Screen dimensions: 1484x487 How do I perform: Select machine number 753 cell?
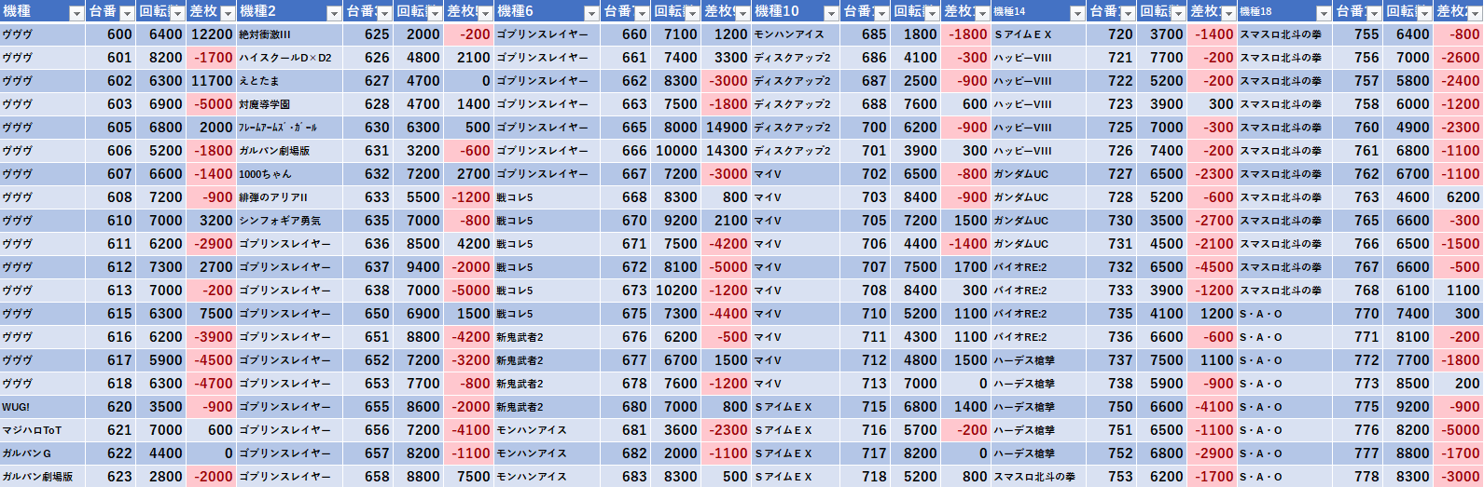[1112, 477]
